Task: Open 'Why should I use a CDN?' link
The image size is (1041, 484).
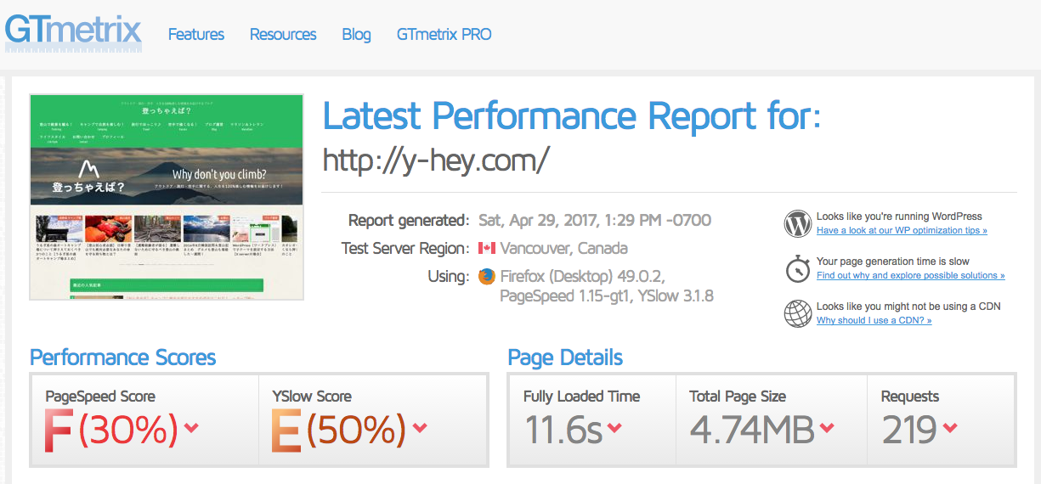Action: (x=874, y=321)
